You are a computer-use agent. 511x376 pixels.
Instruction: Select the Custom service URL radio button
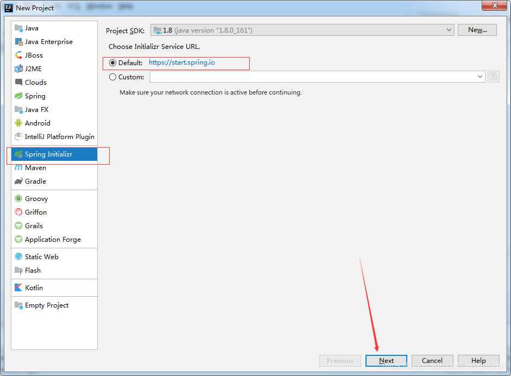point(113,77)
